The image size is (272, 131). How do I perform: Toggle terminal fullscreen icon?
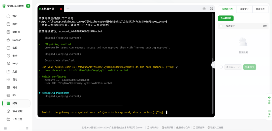click(211, 9)
